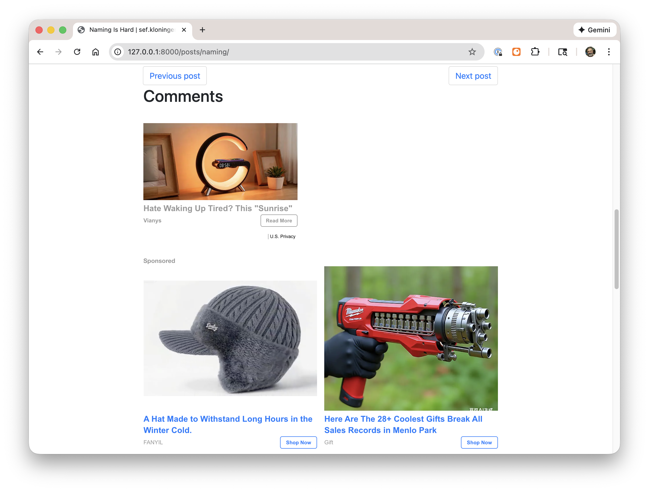The height and width of the screenshot is (492, 649).
Task: Click the browser back arrow
Action: pos(40,52)
